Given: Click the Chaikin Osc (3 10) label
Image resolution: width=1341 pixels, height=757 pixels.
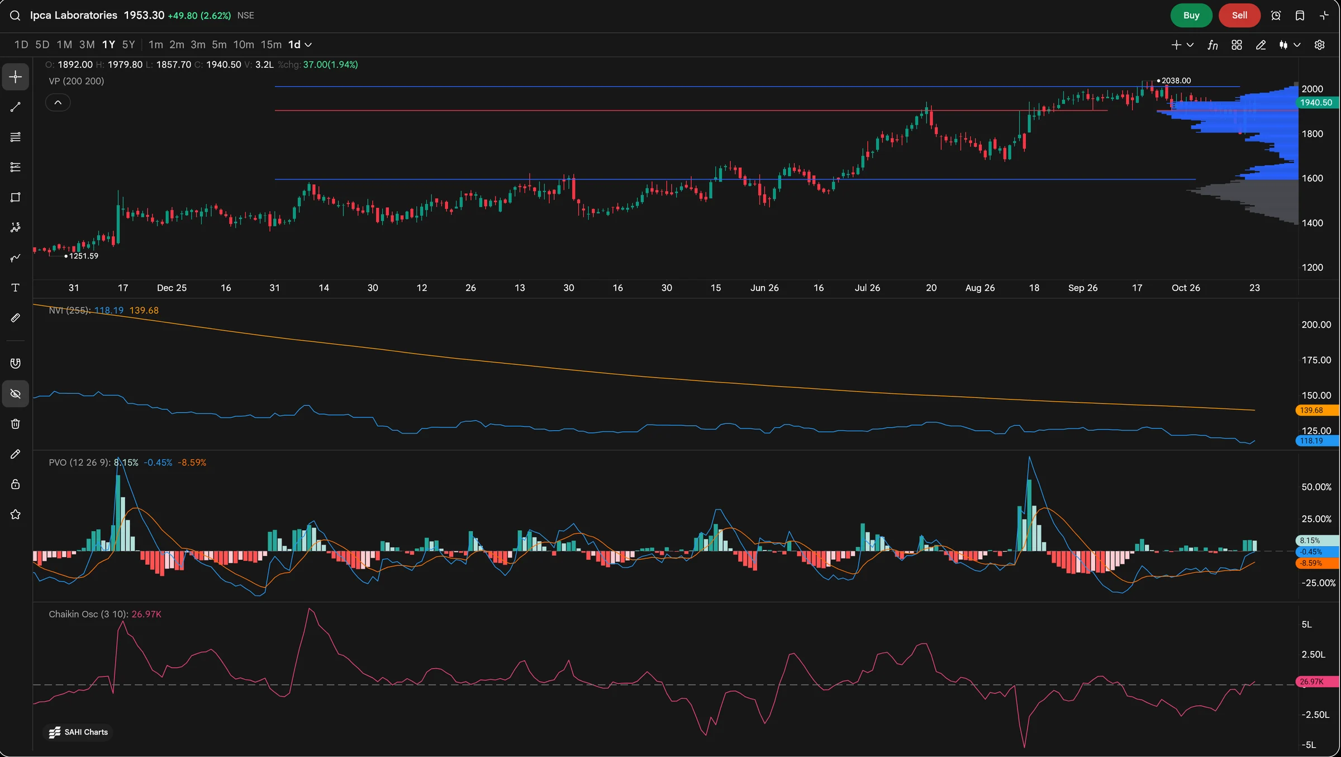Looking at the screenshot, I should [x=88, y=614].
